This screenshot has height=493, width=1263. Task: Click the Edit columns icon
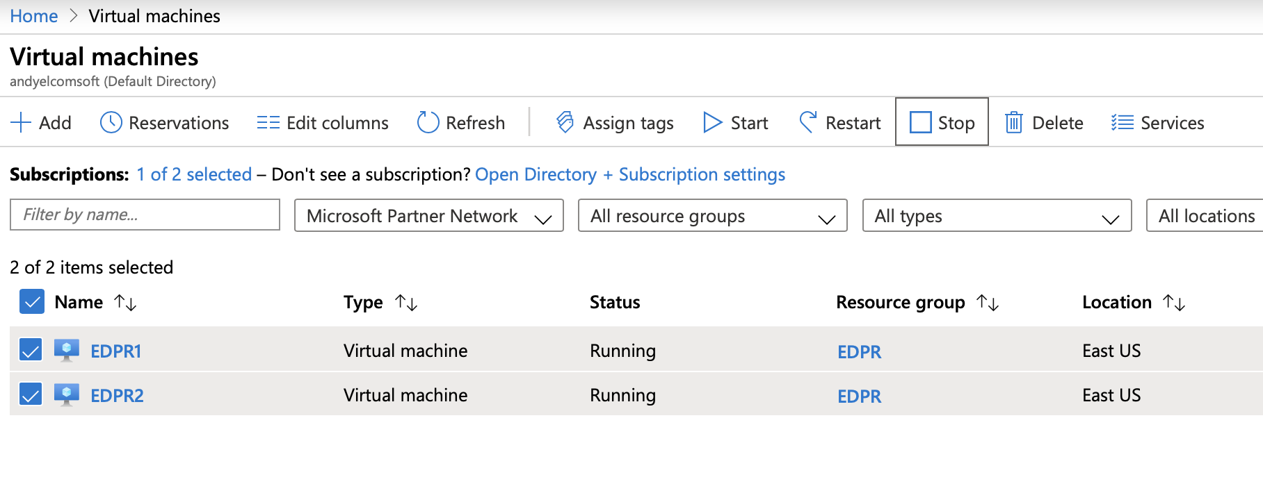click(268, 123)
